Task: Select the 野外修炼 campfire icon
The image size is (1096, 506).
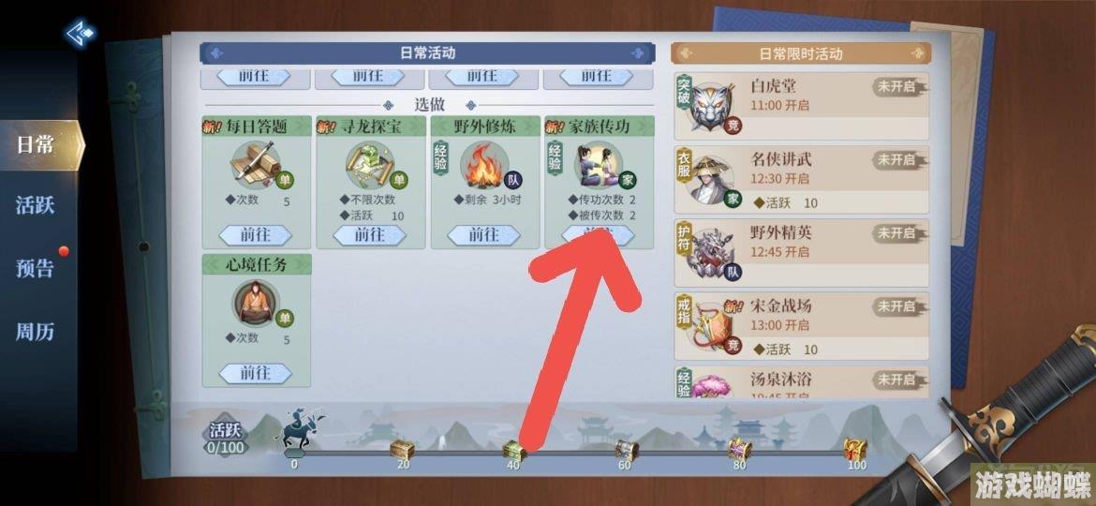Action: point(483,165)
